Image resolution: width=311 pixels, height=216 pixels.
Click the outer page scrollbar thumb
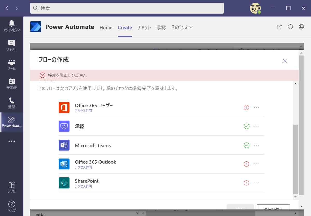[x=301, y=125]
